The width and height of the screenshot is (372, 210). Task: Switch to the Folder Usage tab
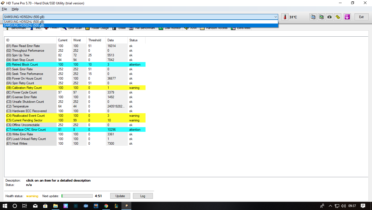tap(97, 28)
